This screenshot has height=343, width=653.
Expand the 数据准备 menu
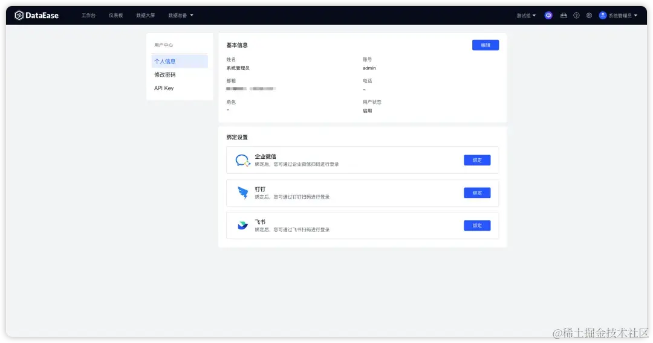point(181,15)
